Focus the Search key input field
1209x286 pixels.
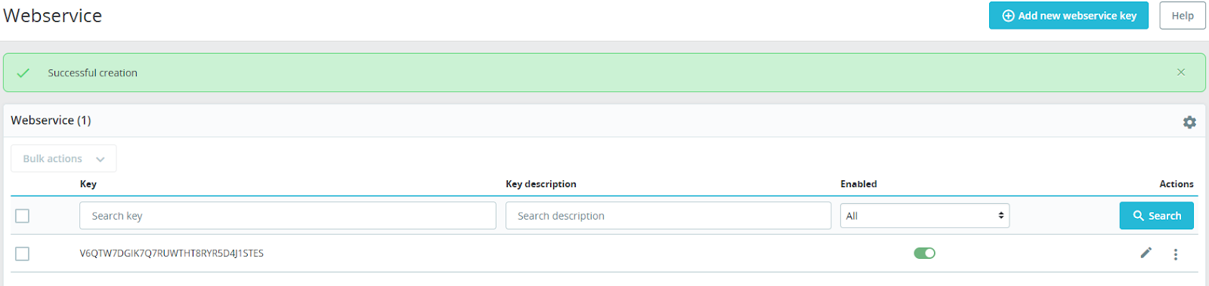288,216
